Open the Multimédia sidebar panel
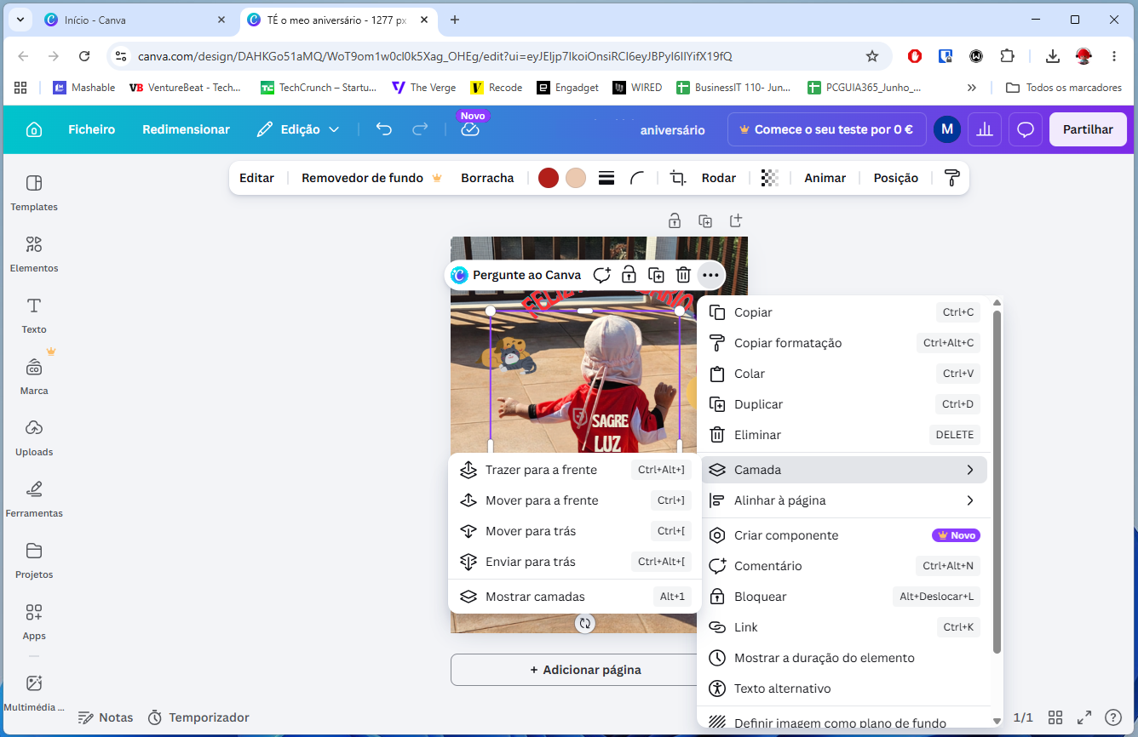The image size is (1138, 737). [x=34, y=694]
